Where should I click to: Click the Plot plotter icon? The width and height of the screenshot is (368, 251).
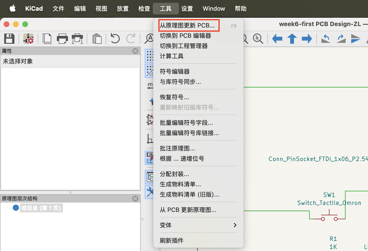pyautogui.click(x=77, y=39)
